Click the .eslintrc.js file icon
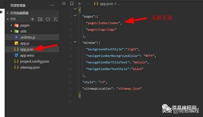The width and height of the screenshot is (203, 117). (x=16, y=37)
